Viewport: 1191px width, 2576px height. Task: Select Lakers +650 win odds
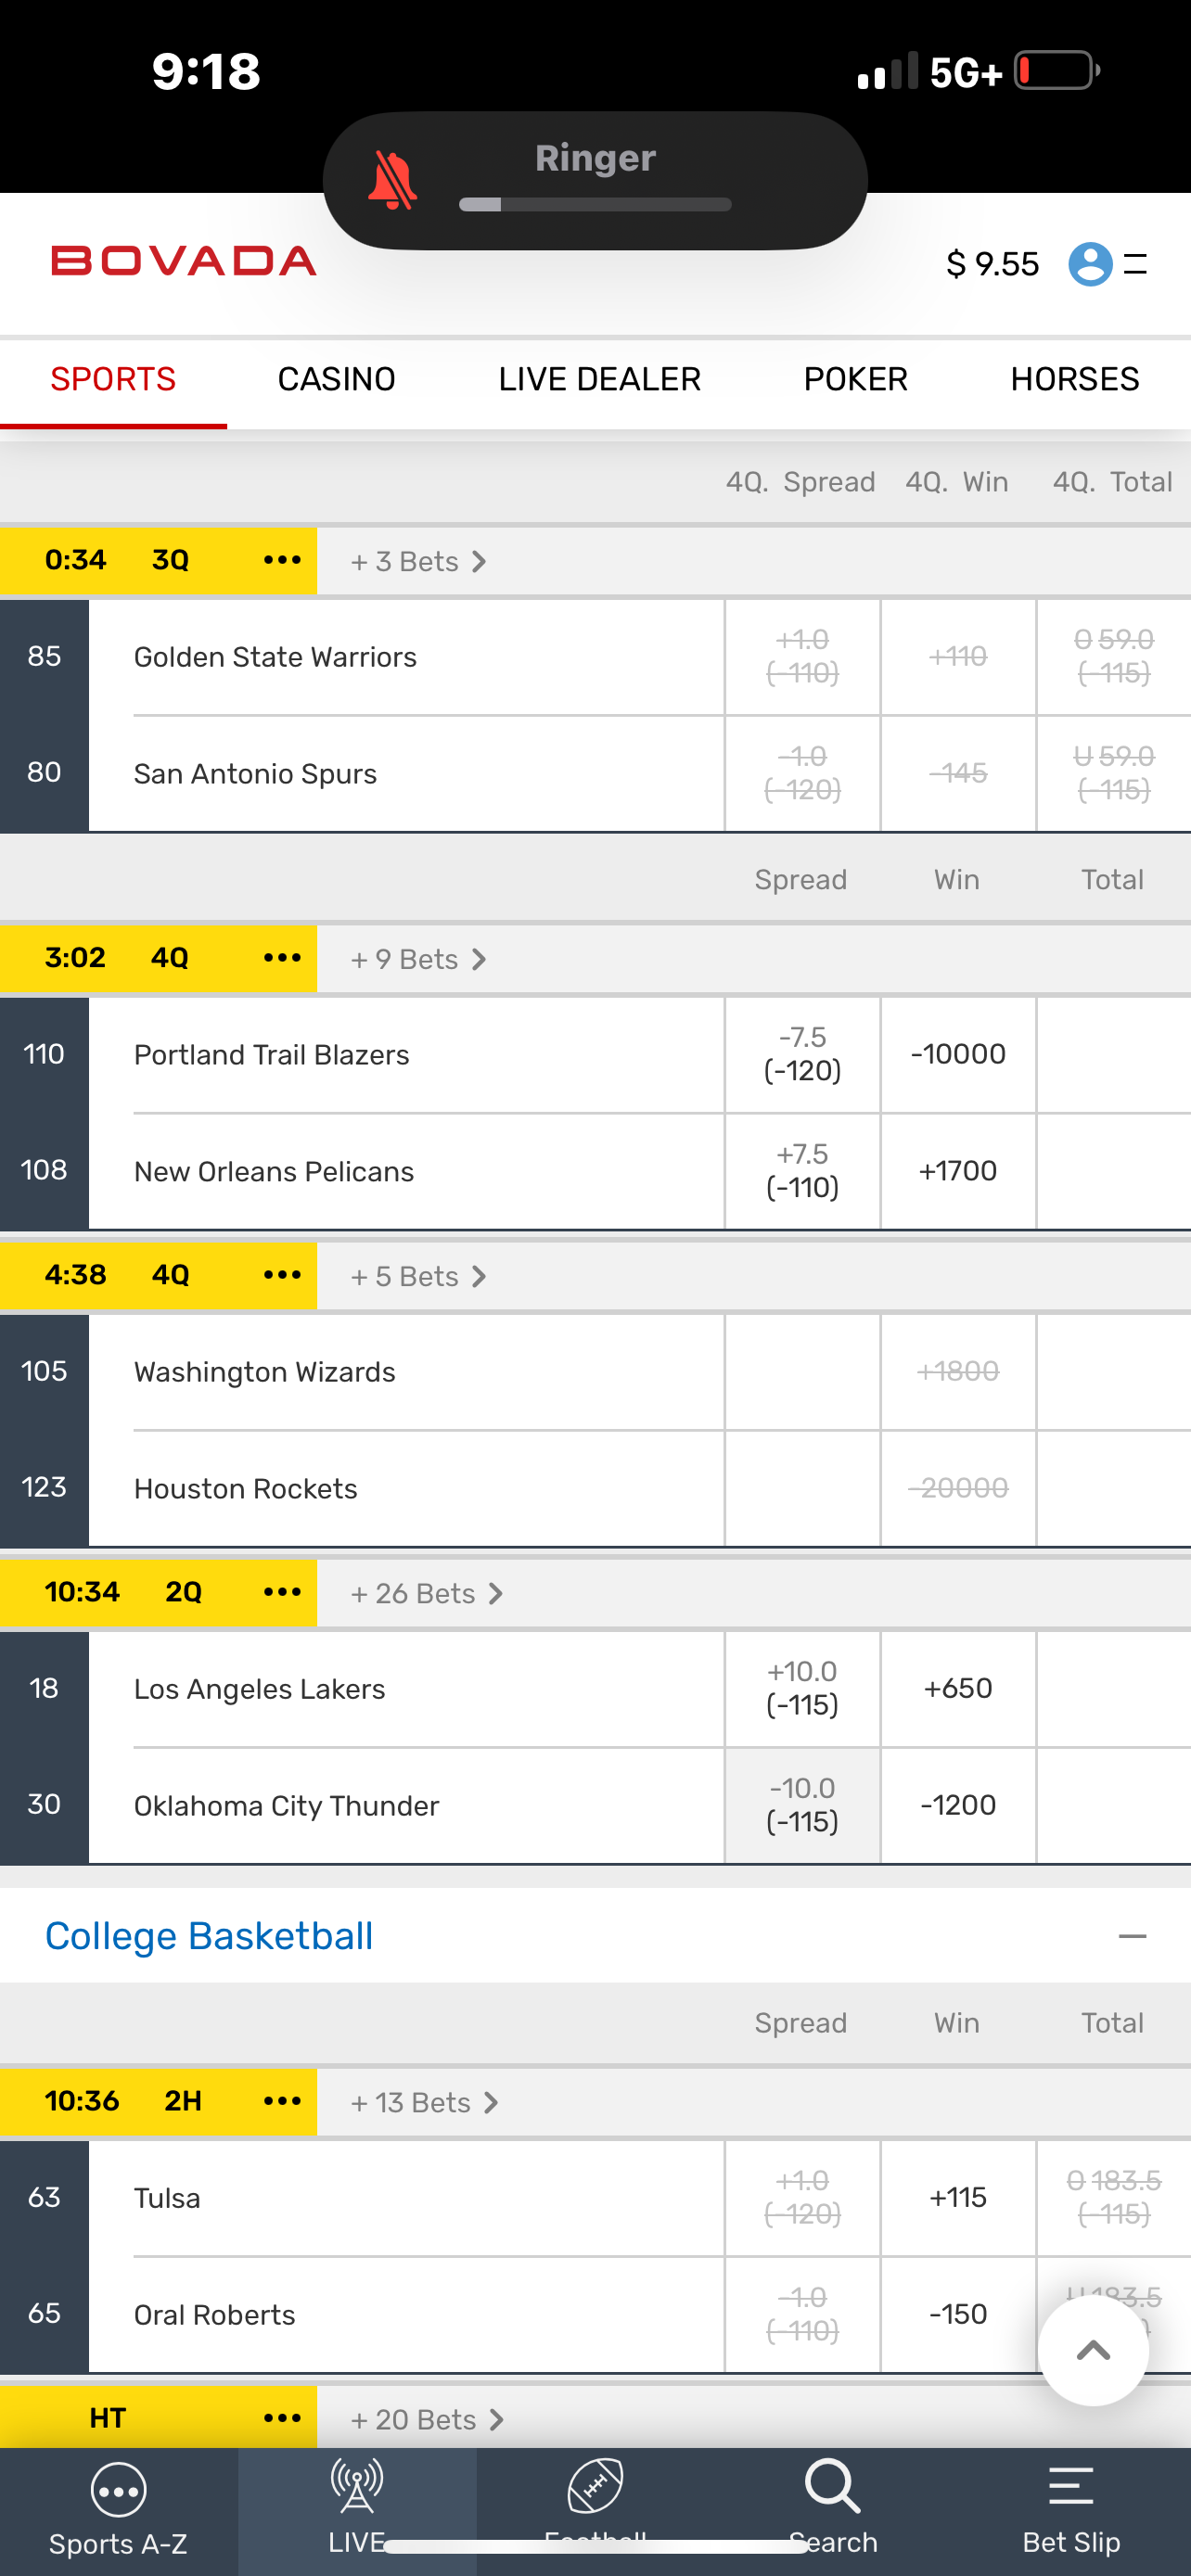tap(958, 1688)
